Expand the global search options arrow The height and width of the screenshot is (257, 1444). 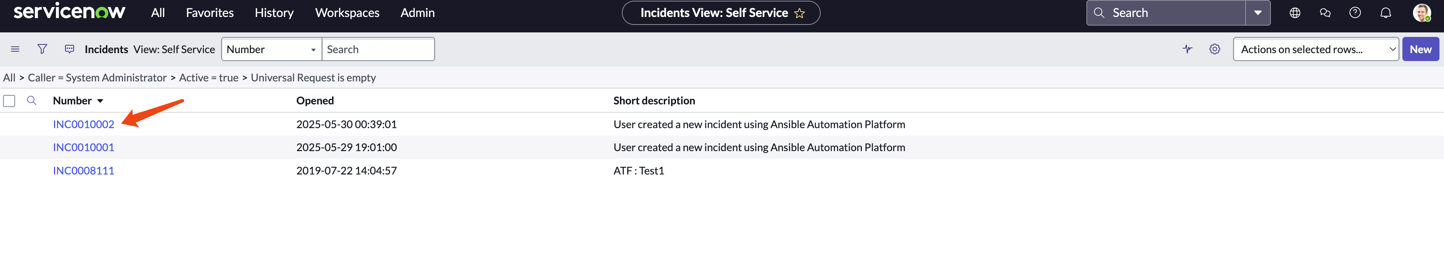click(1258, 13)
